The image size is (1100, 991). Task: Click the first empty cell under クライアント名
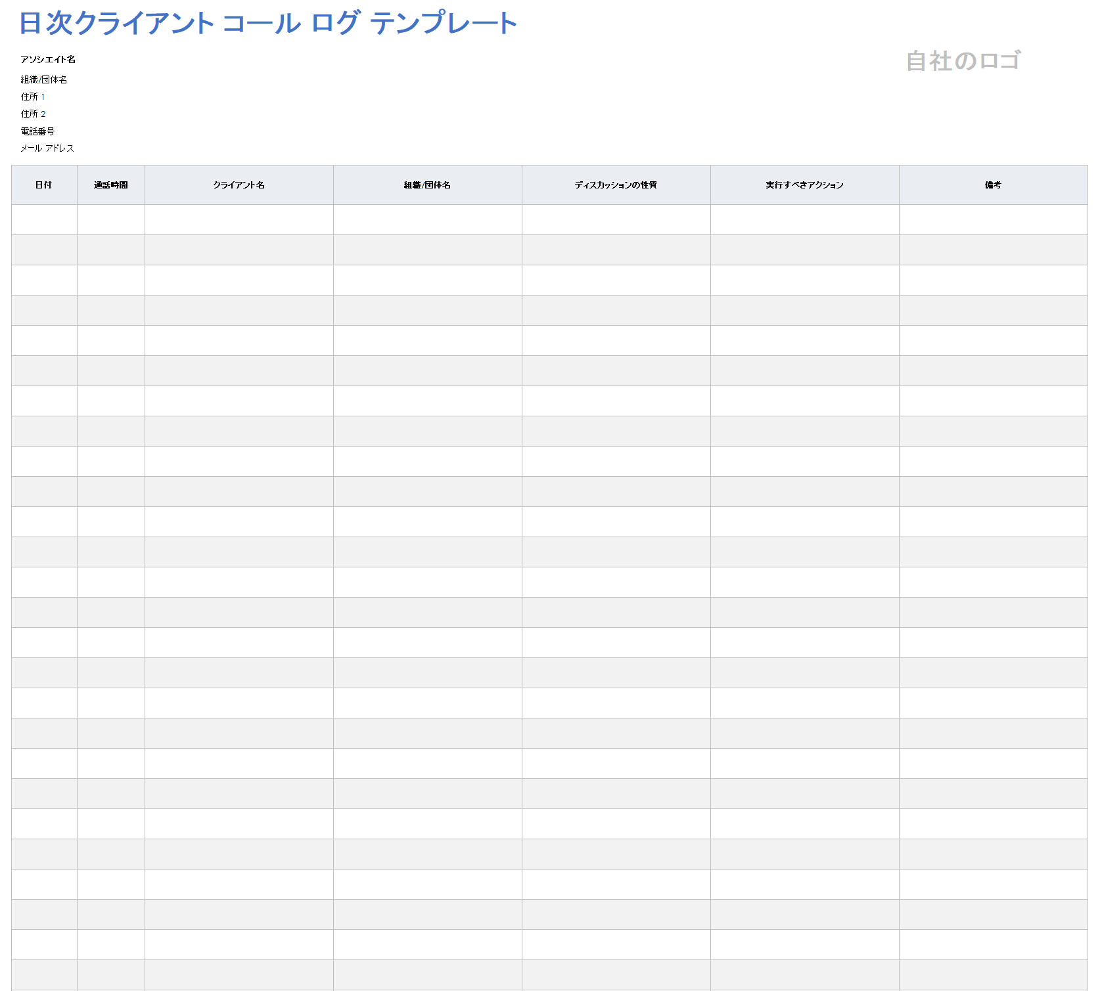[239, 220]
